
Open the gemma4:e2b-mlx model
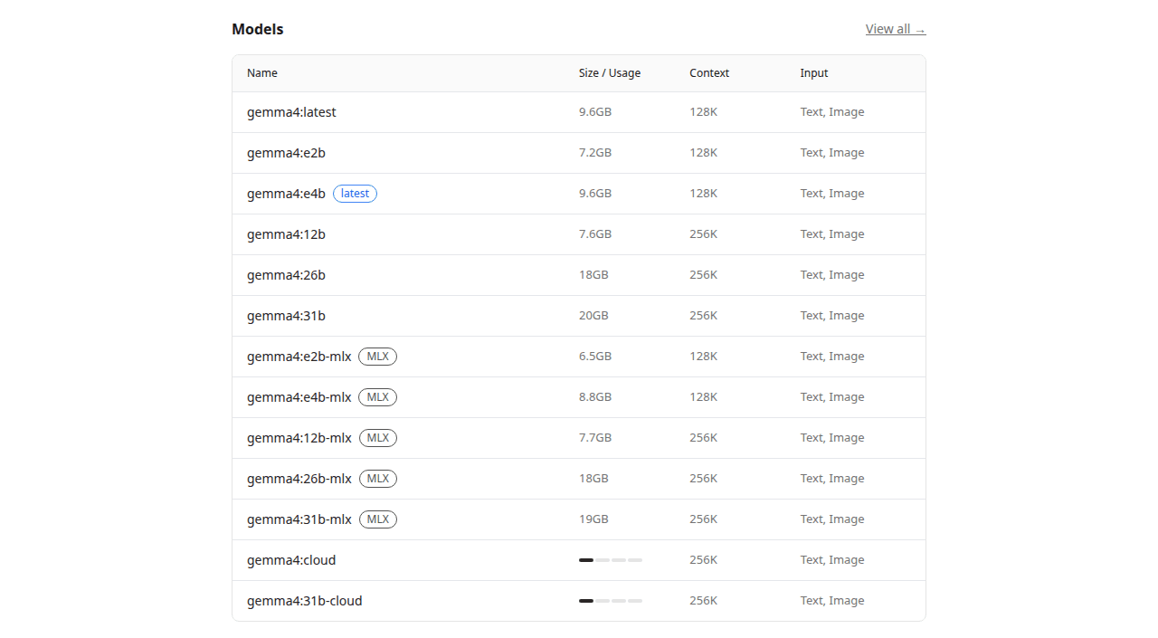pyautogui.click(x=299, y=357)
